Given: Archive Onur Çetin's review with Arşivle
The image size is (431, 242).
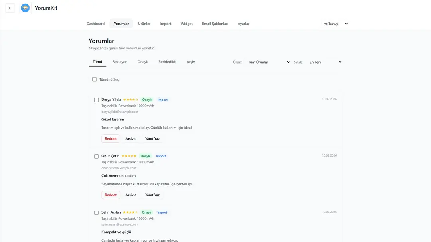Looking at the screenshot, I should 131,195.
